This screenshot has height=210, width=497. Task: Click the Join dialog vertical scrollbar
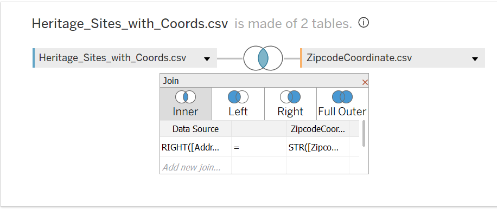pos(364,133)
